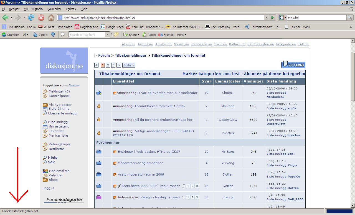Open the 'Diskusjon.no - Forum' bookmark
This screenshot has width=355, height=215.
pos(19,27)
